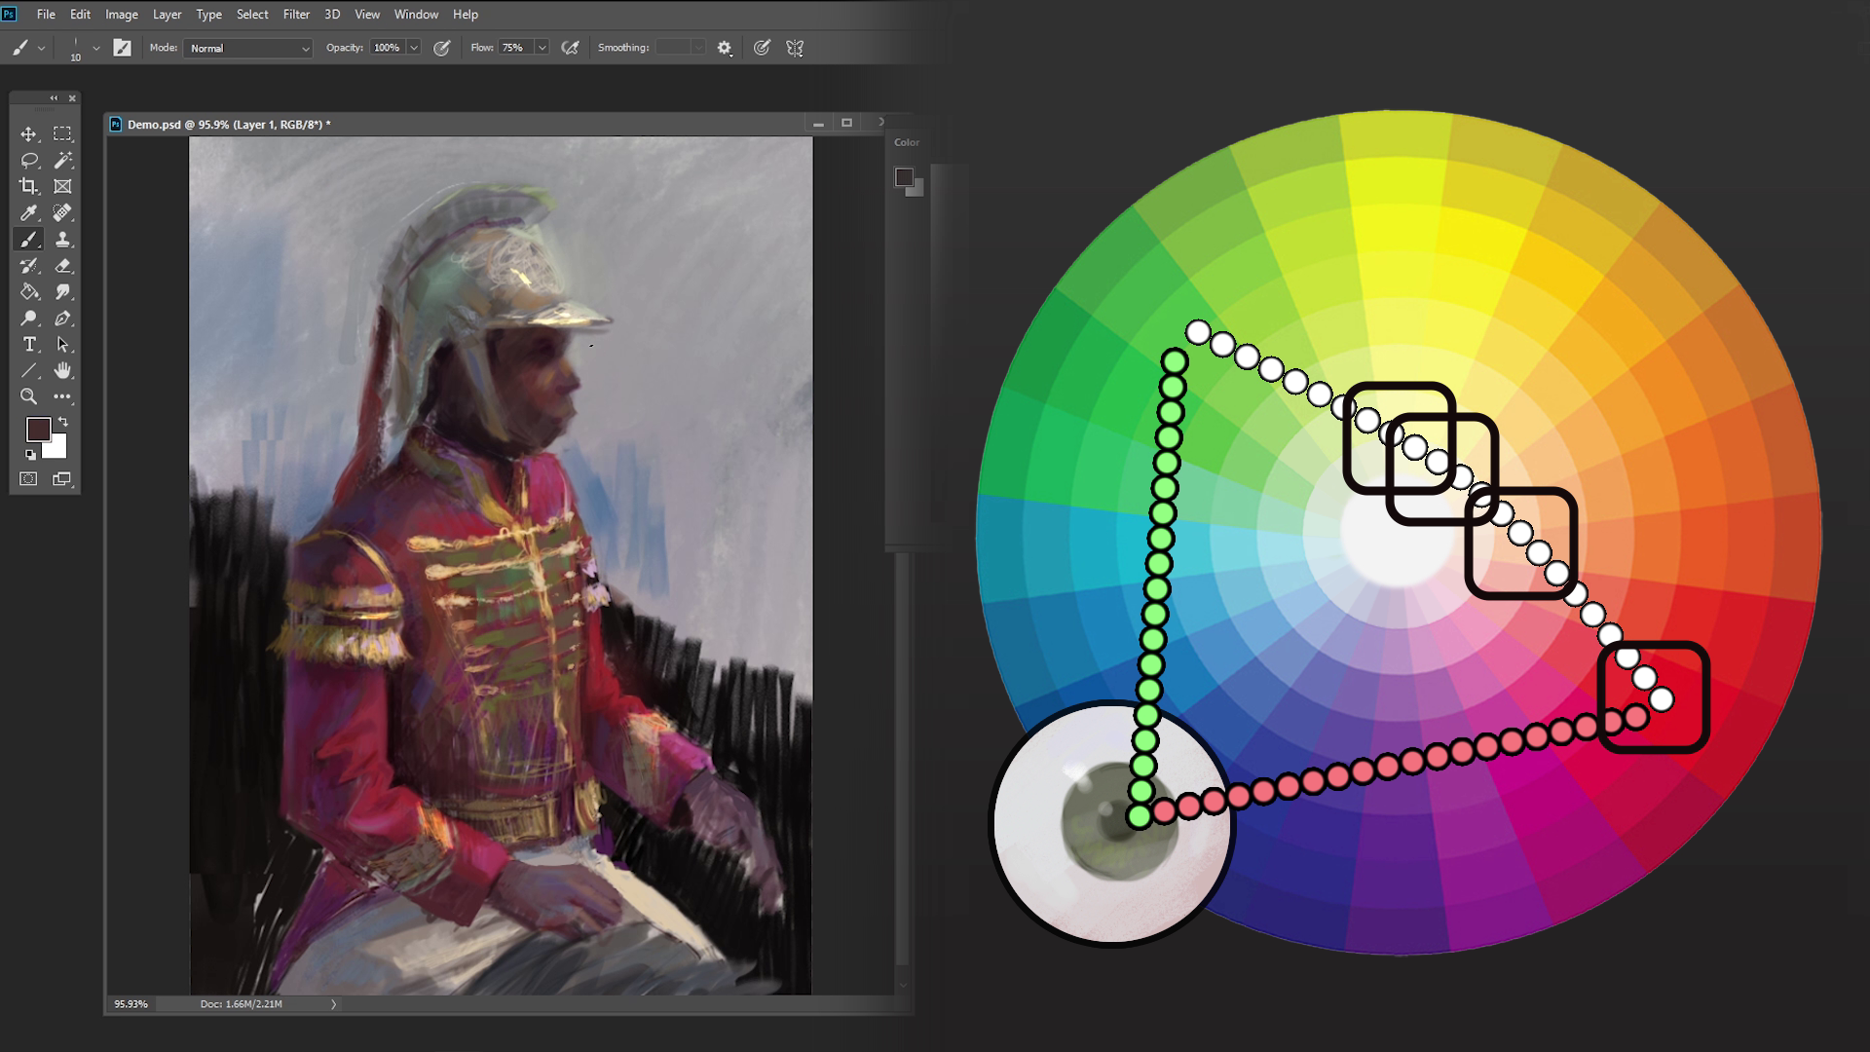The image size is (1870, 1052).
Task: Open the Filter menu
Action: (x=296, y=14)
